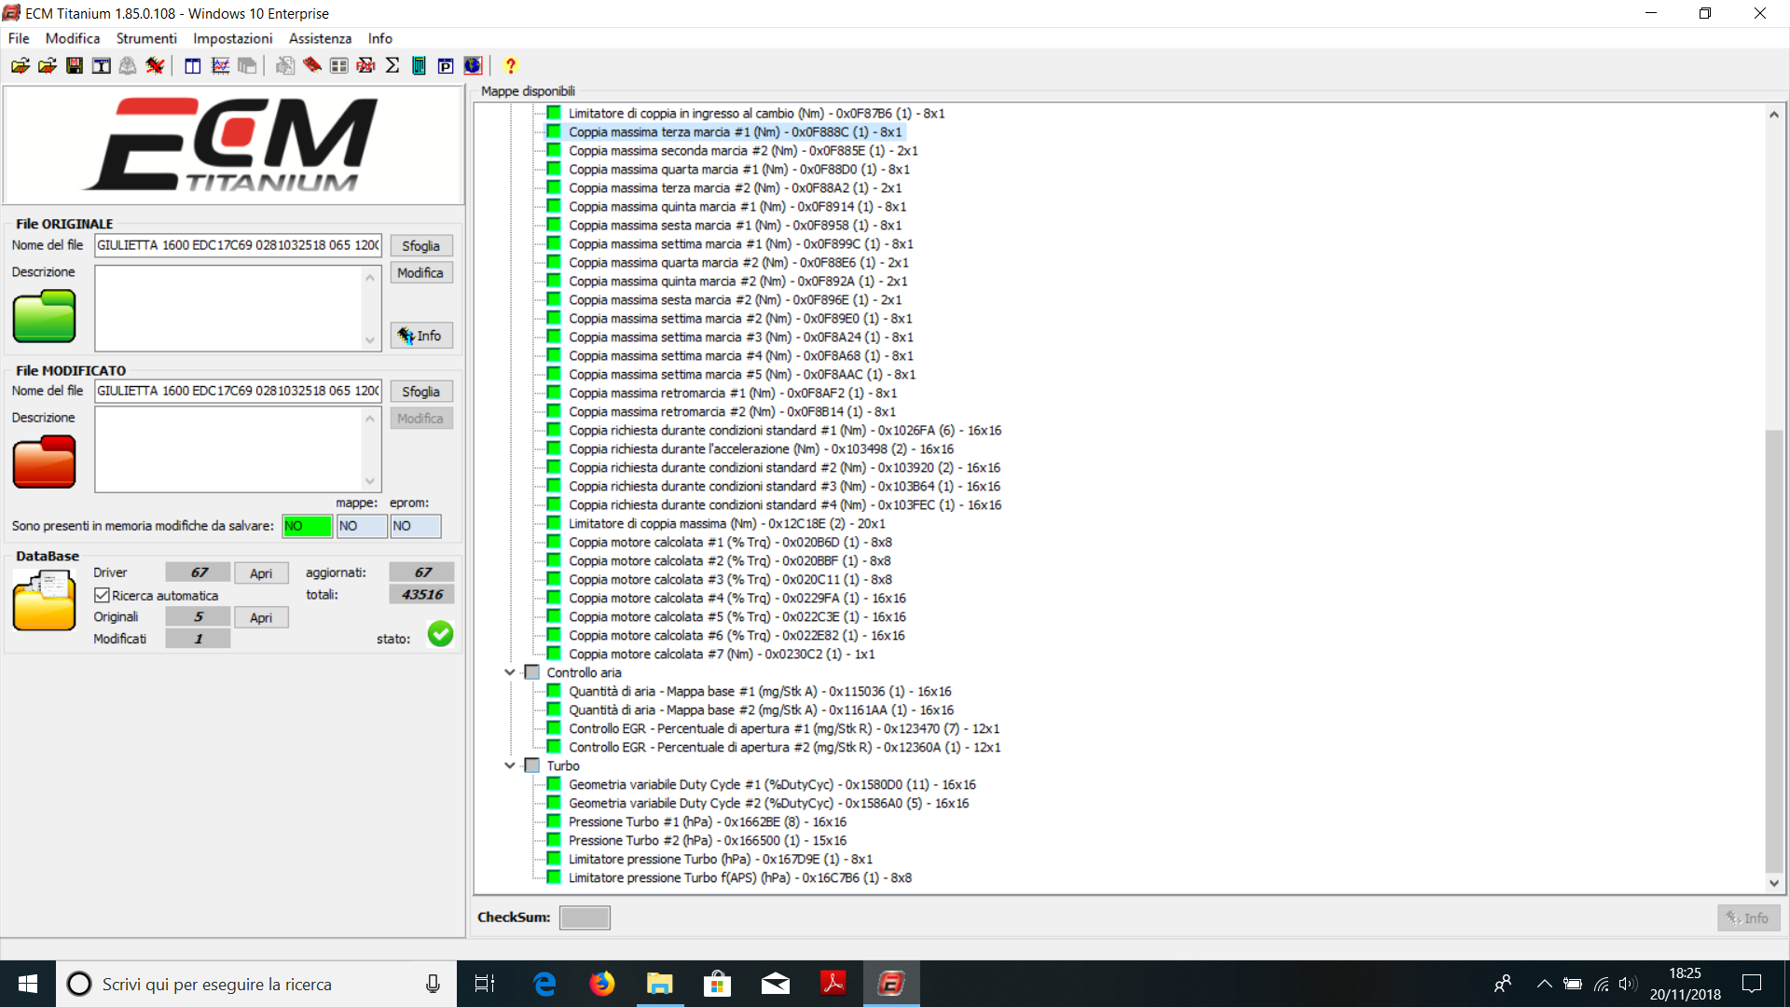Open modified file toolbar icon
The image size is (1790, 1007).
pos(47,65)
